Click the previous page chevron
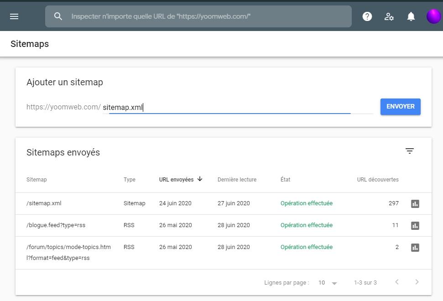Viewport: 443px width, 301px height. point(396,282)
